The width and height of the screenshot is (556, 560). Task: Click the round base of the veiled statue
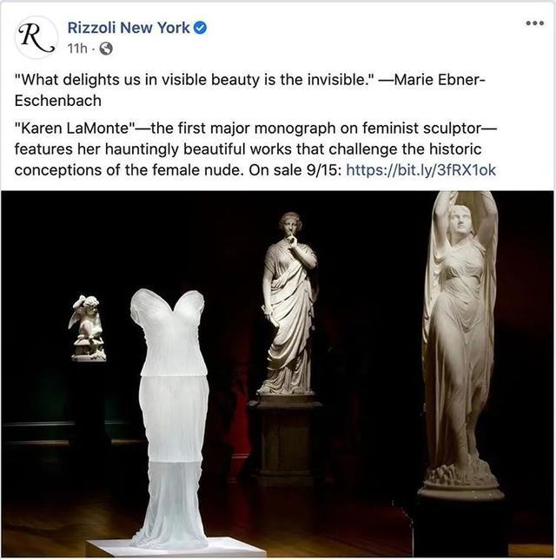461,491
